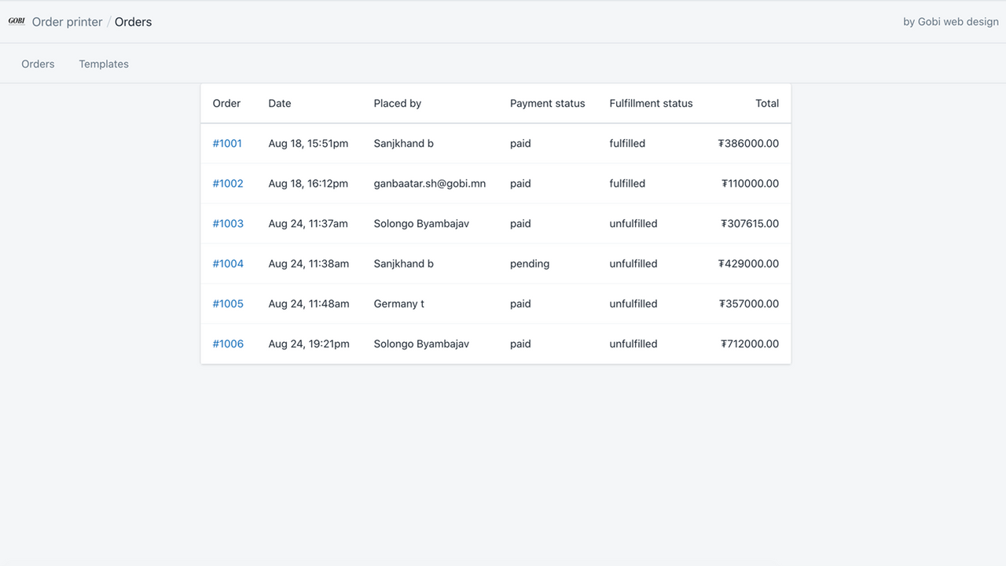The width and height of the screenshot is (1006, 566).
Task: Click the Date column header
Action: pos(280,103)
